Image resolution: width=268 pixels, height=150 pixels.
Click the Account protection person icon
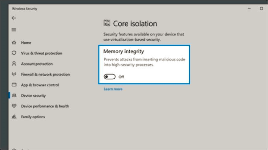point(14,64)
